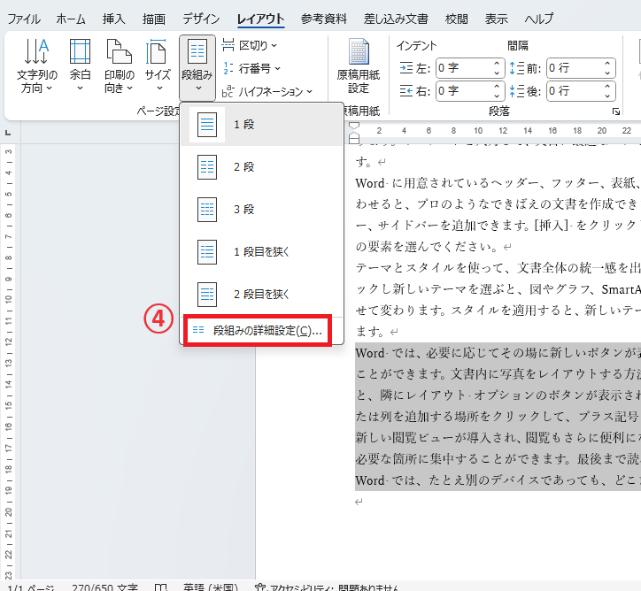Click the 英語 (米国) language indicator

pos(210,587)
